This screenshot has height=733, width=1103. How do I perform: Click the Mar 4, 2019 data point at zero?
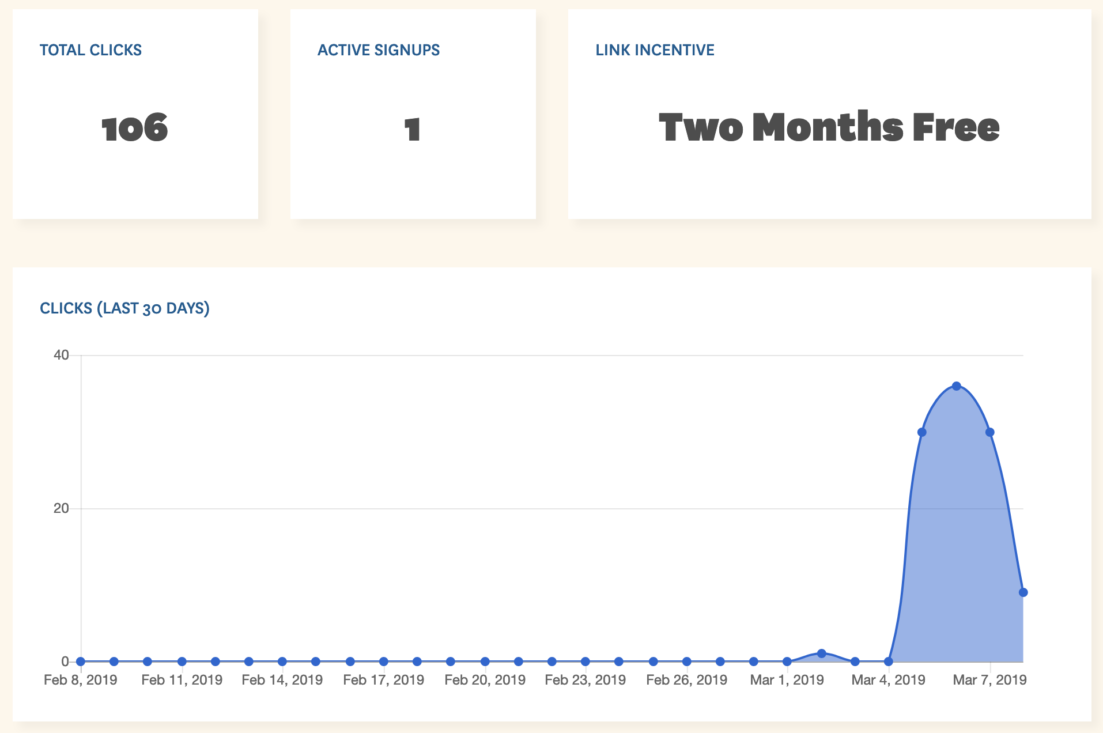point(889,662)
